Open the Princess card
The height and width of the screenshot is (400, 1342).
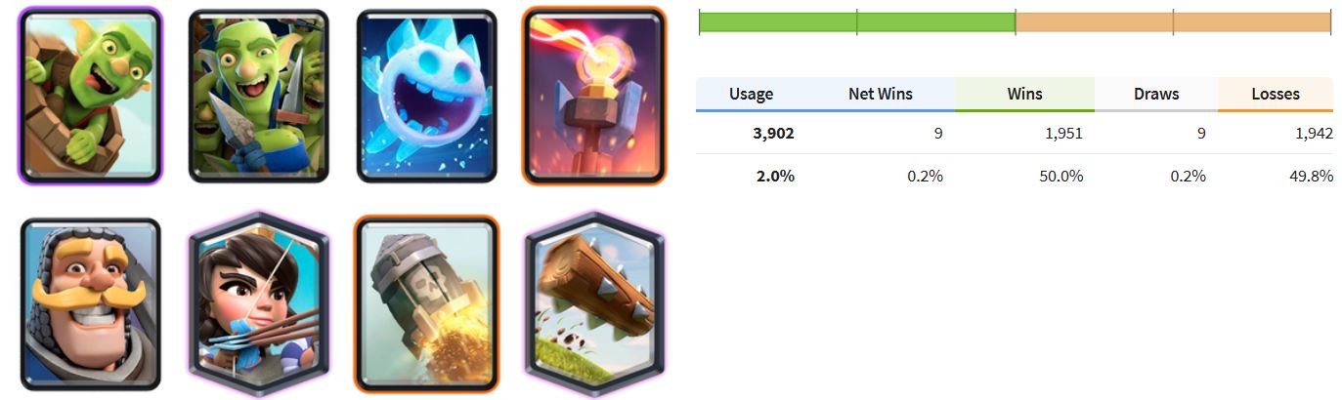(x=259, y=304)
